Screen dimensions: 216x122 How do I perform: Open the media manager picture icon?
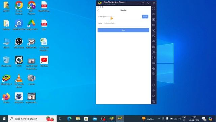[x=154, y=63]
